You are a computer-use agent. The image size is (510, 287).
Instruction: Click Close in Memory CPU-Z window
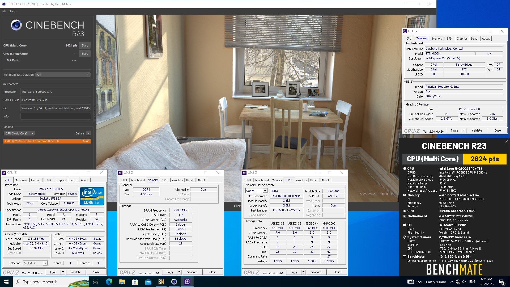213,272
